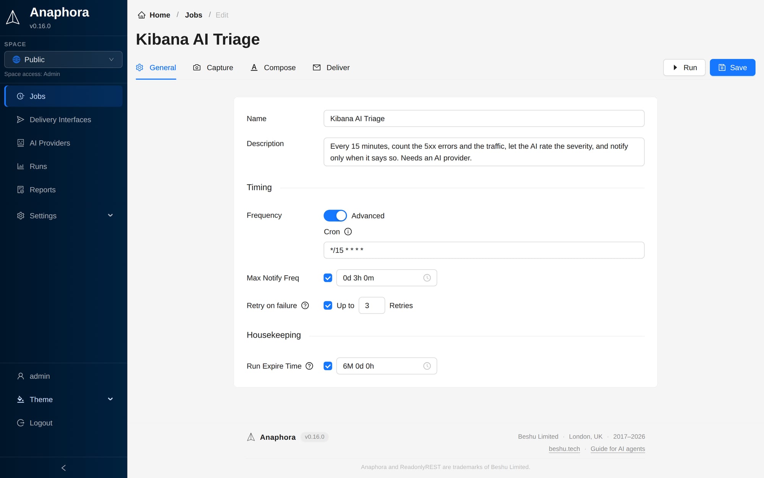Image resolution: width=764 pixels, height=478 pixels.
Task: Collapse the sidebar with the left arrow
Action: [x=63, y=468]
